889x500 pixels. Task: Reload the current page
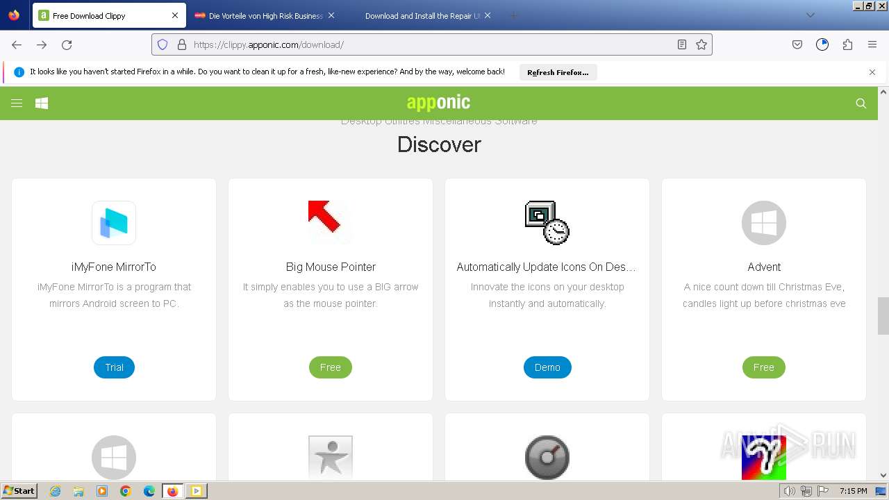[x=67, y=44]
